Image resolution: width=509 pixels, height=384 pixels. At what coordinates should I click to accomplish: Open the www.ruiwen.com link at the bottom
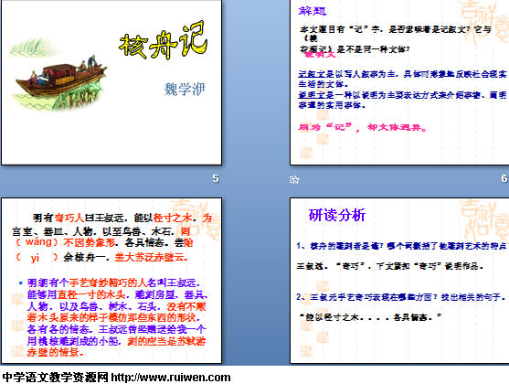pos(171,378)
